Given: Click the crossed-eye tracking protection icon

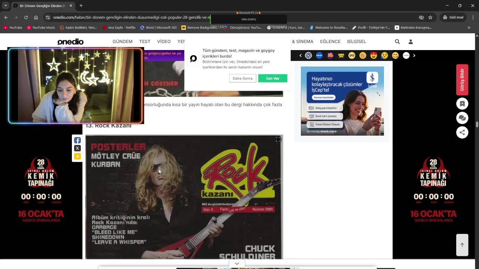Looking at the screenshot, I should (x=421, y=17).
